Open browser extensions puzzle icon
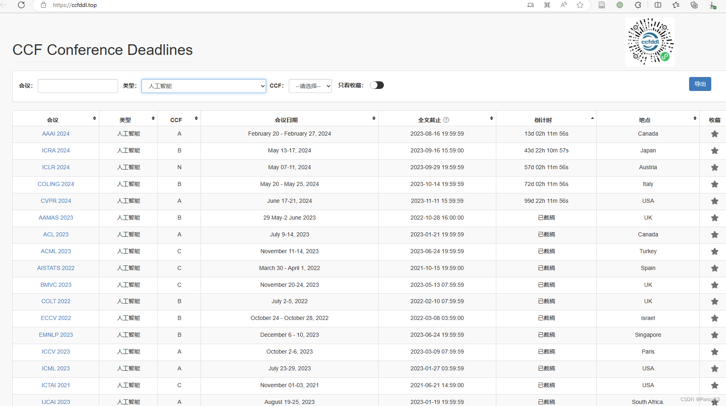 [638, 5]
